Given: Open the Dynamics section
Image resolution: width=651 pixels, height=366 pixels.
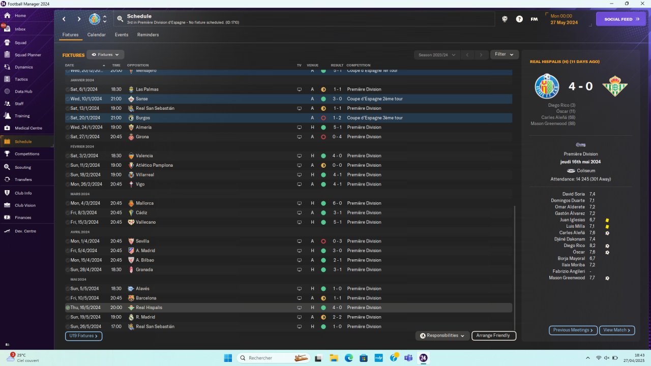Looking at the screenshot, I should coord(23,67).
